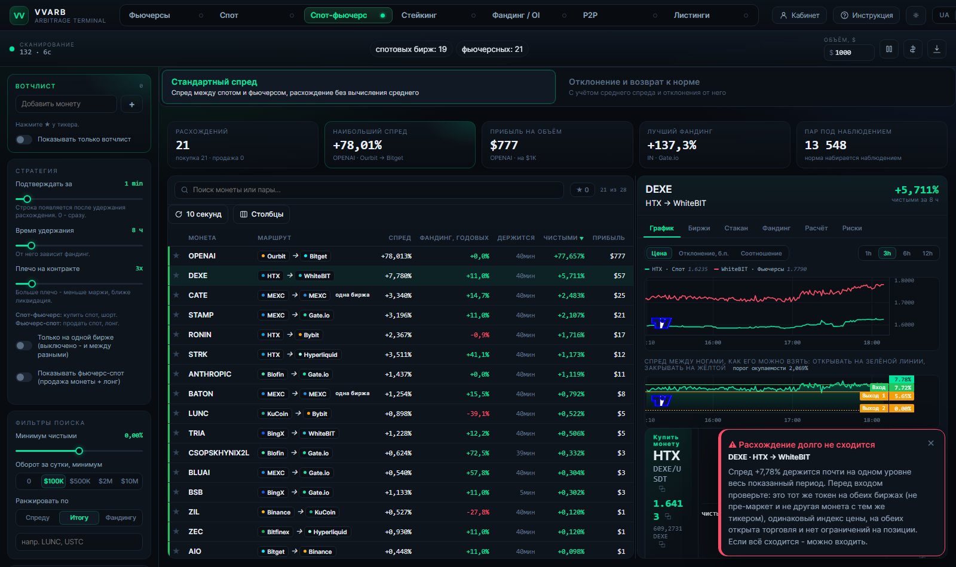Set chart timeframe to 6h
Viewport: 956px width, 567px height.
coord(906,254)
